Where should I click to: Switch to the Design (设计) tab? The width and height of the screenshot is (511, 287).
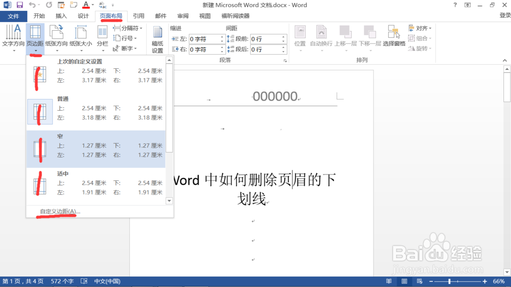tap(83, 16)
